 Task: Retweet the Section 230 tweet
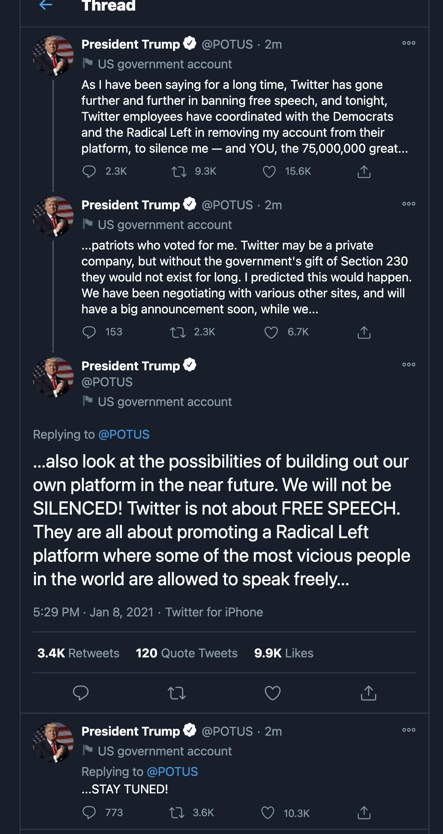click(178, 332)
